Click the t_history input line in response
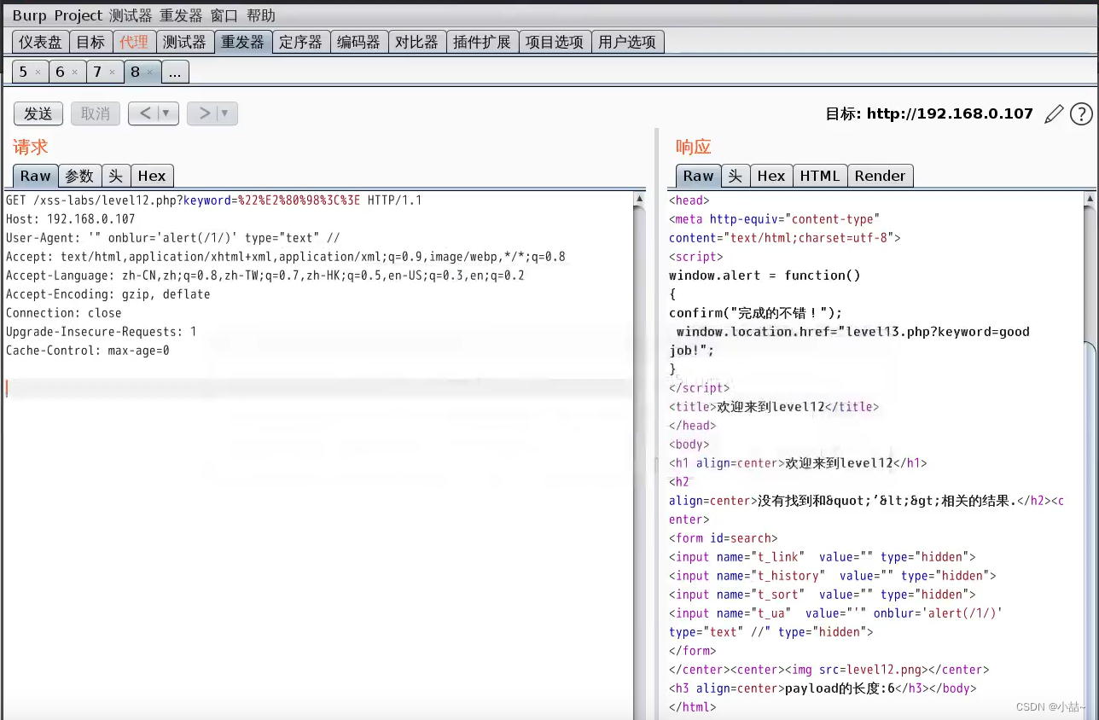The height and width of the screenshot is (720, 1099). (833, 576)
